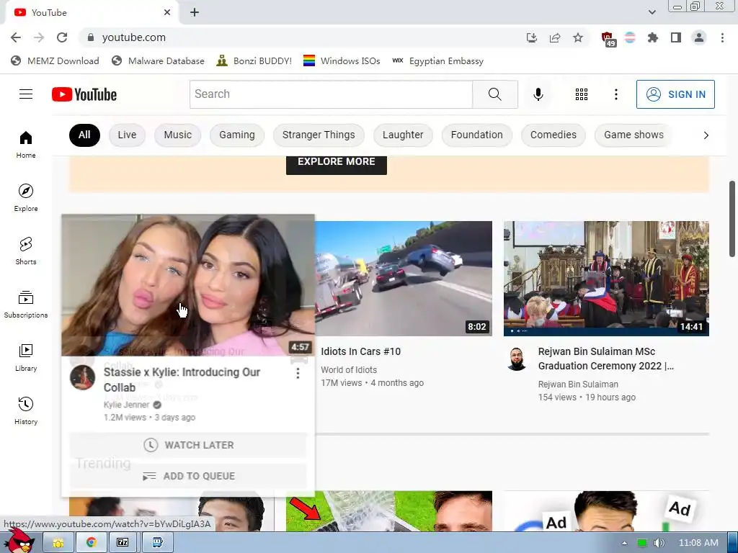
Task: Click the youtube.com address bar
Action: click(301, 37)
